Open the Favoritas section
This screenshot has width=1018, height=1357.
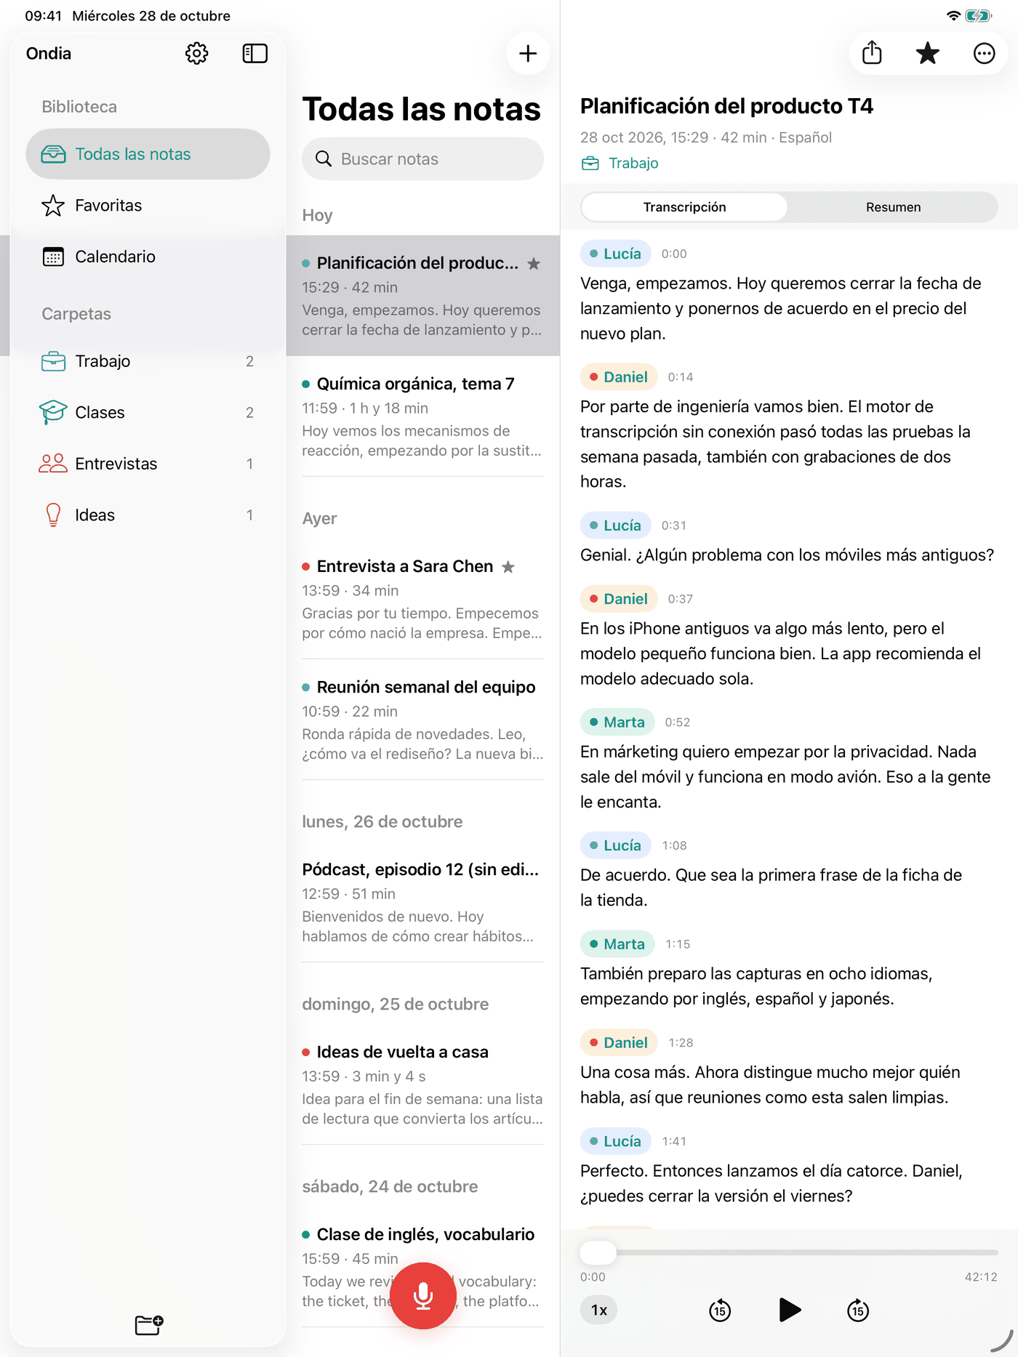click(148, 206)
